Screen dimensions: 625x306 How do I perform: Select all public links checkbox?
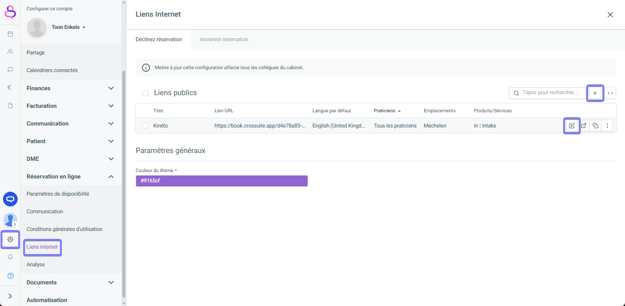145,93
